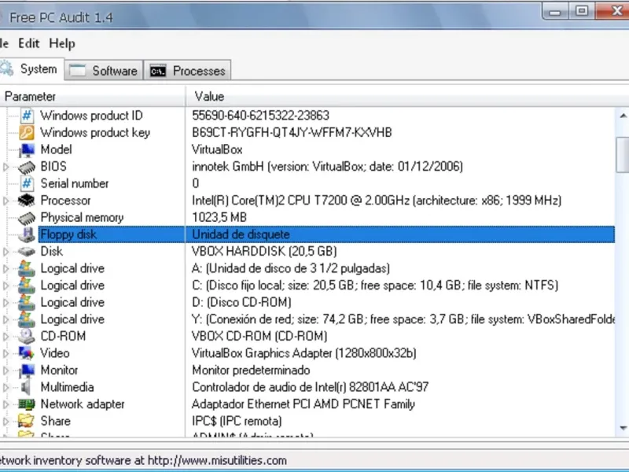Screen dimensions: 629x472
Task: Select the VirtualBox model value
Action: pos(217,149)
